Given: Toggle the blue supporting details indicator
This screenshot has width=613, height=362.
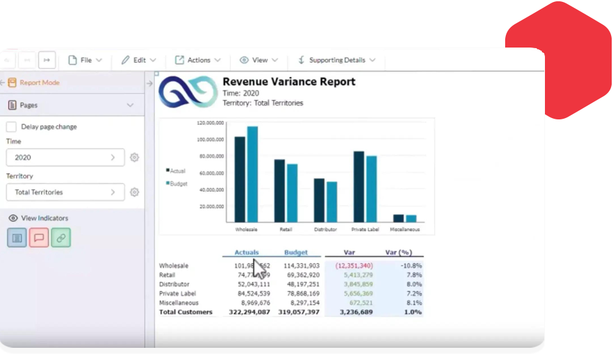Looking at the screenshot, I should [x=17, y=237].
